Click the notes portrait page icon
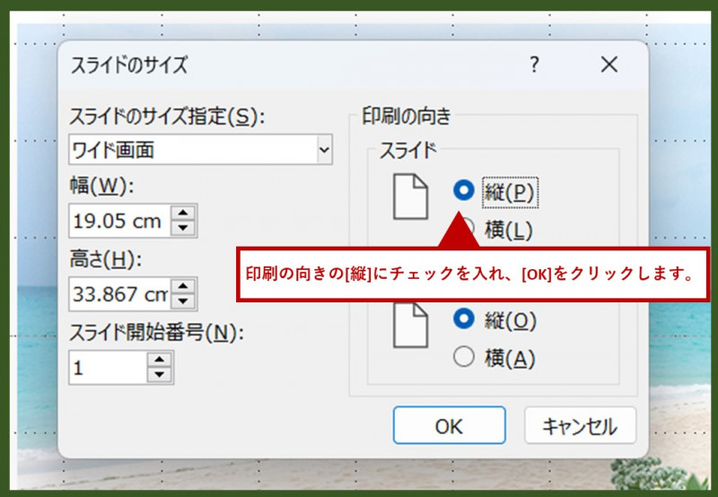 tap(411, 325)
